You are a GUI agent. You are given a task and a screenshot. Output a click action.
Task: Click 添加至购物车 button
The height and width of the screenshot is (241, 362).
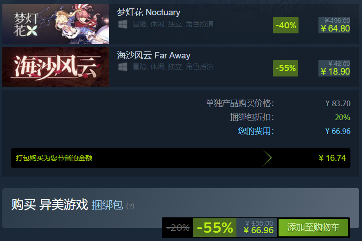pos(313,228)
